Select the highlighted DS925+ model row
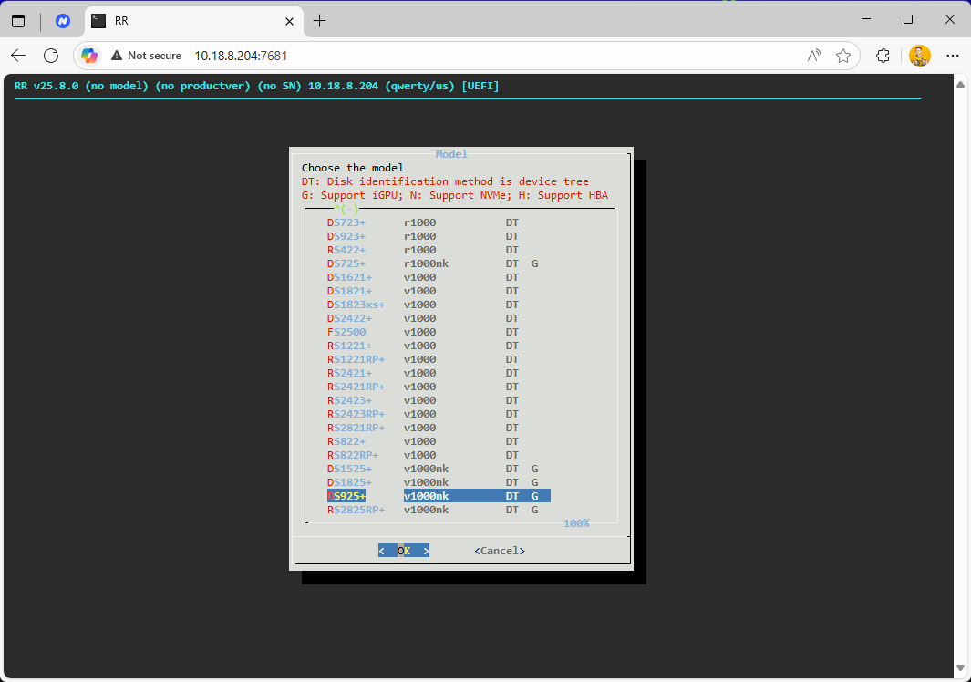 (439, 496)
